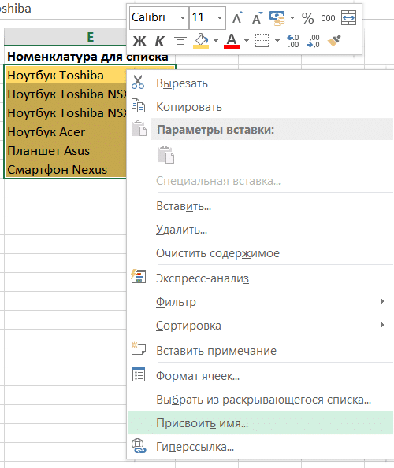This screenshot has height=468, width=394.
Task: Open Формат ячеек... dialog
Action: pos(260,376)
